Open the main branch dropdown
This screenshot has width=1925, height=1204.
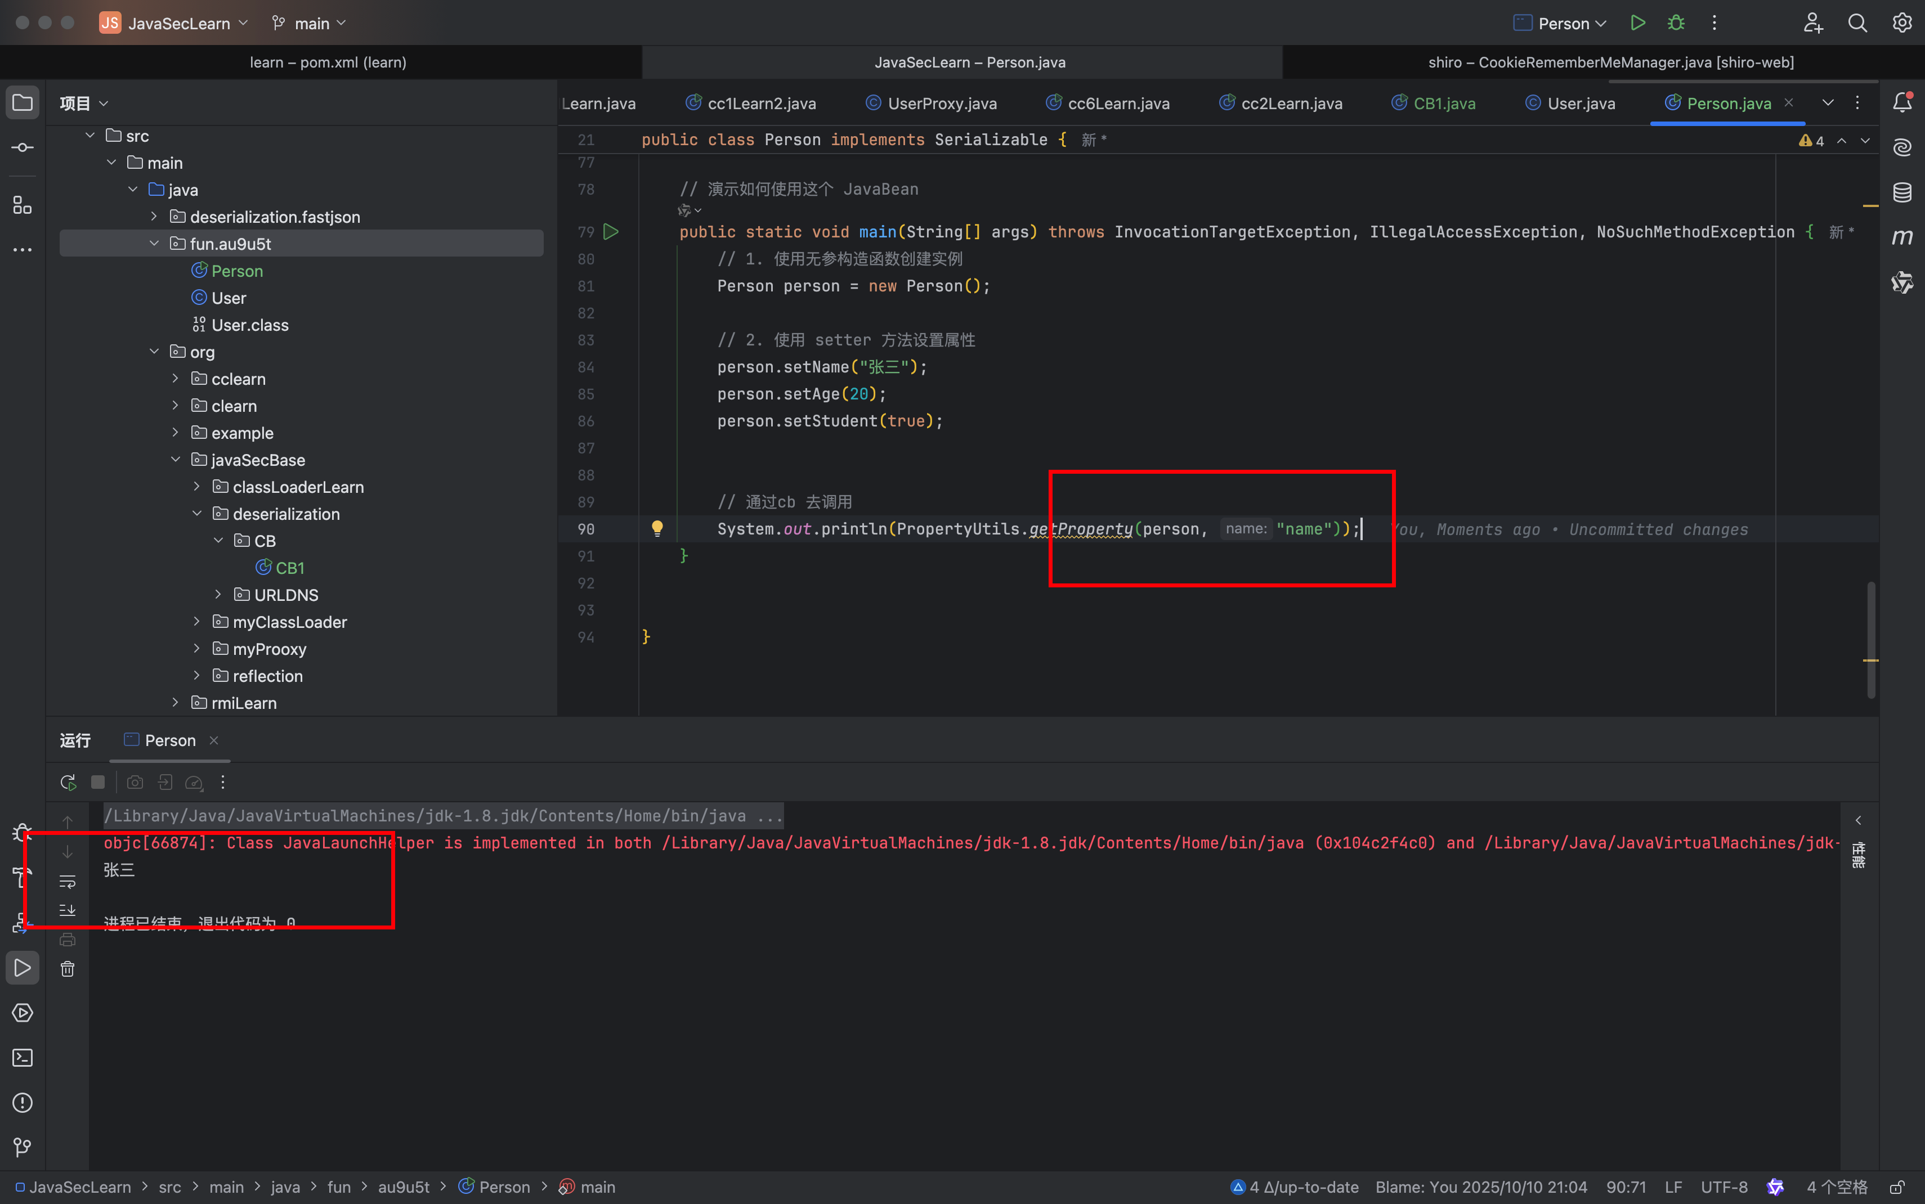point(309,23)
